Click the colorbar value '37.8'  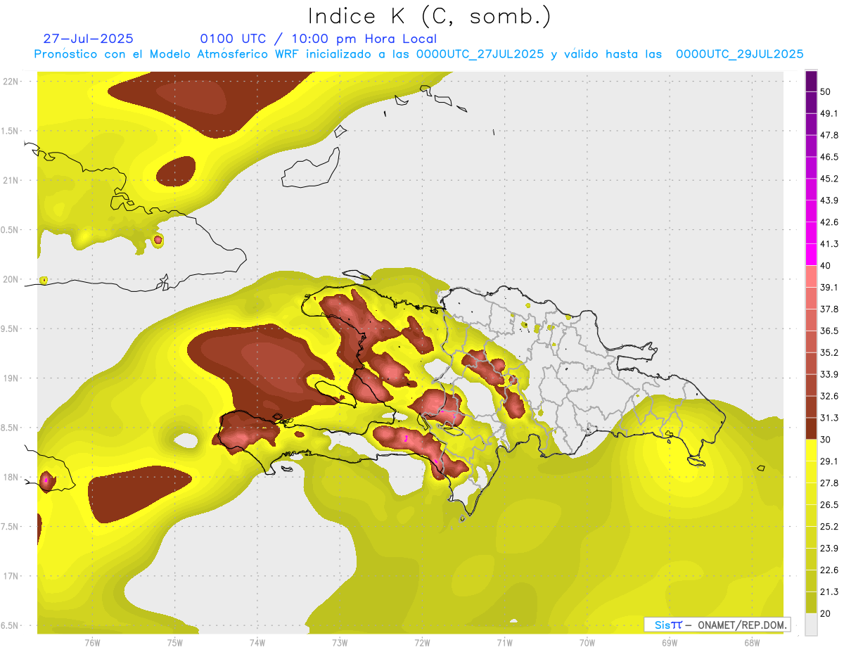(829, 309)
